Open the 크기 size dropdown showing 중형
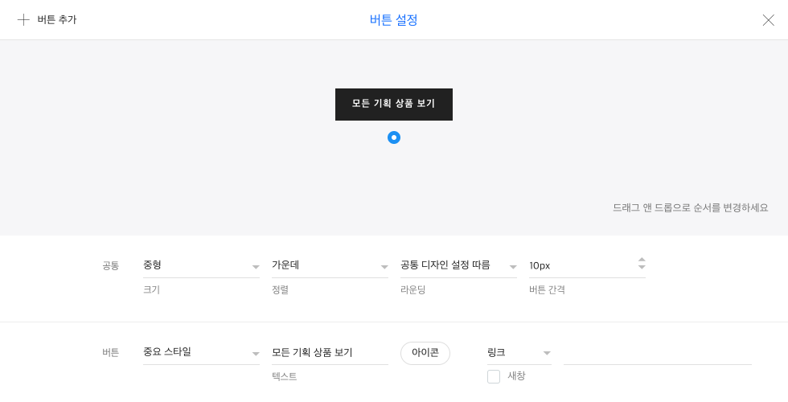 pyautogui.click(x=201, y=266)
